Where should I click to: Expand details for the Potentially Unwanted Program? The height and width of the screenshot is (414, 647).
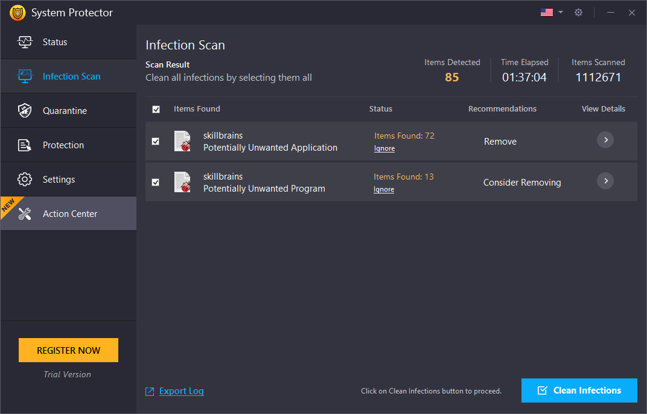click(x=605, y=181)
